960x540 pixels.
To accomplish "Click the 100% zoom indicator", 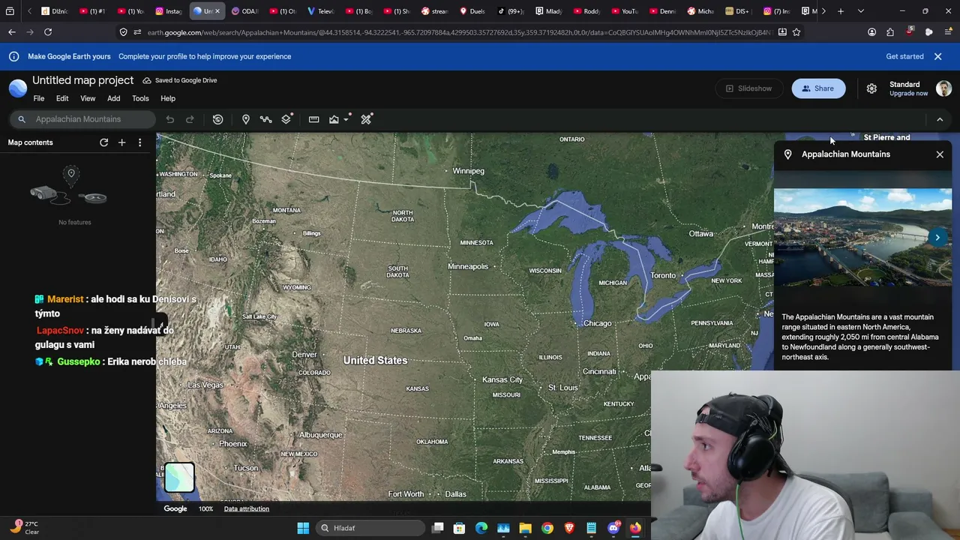I will pos(205,509).
